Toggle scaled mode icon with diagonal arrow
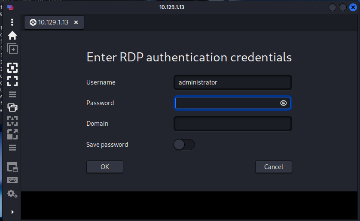The image size is (360, 221). [x=12, y=134]
